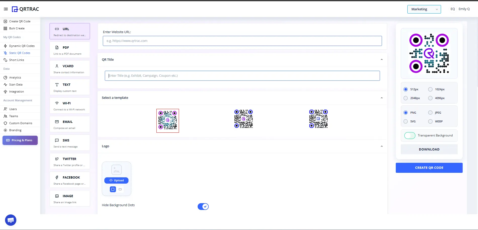The height and width of the screenshot is (230, 478).
Task: Click the EQ user avatar
Action: [453, 9]
